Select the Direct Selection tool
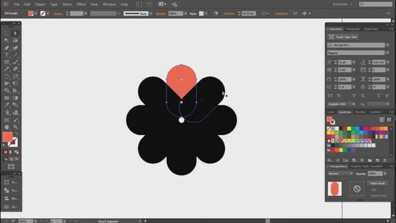 click(x=15, y=33)
